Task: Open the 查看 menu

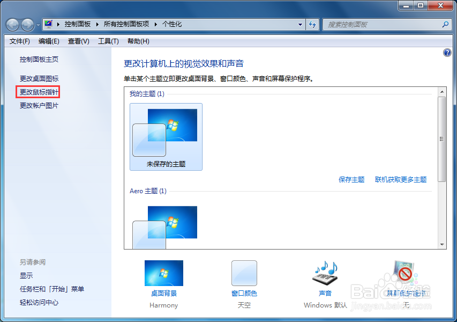Action: pyautogui.click(x=78, y=41)
